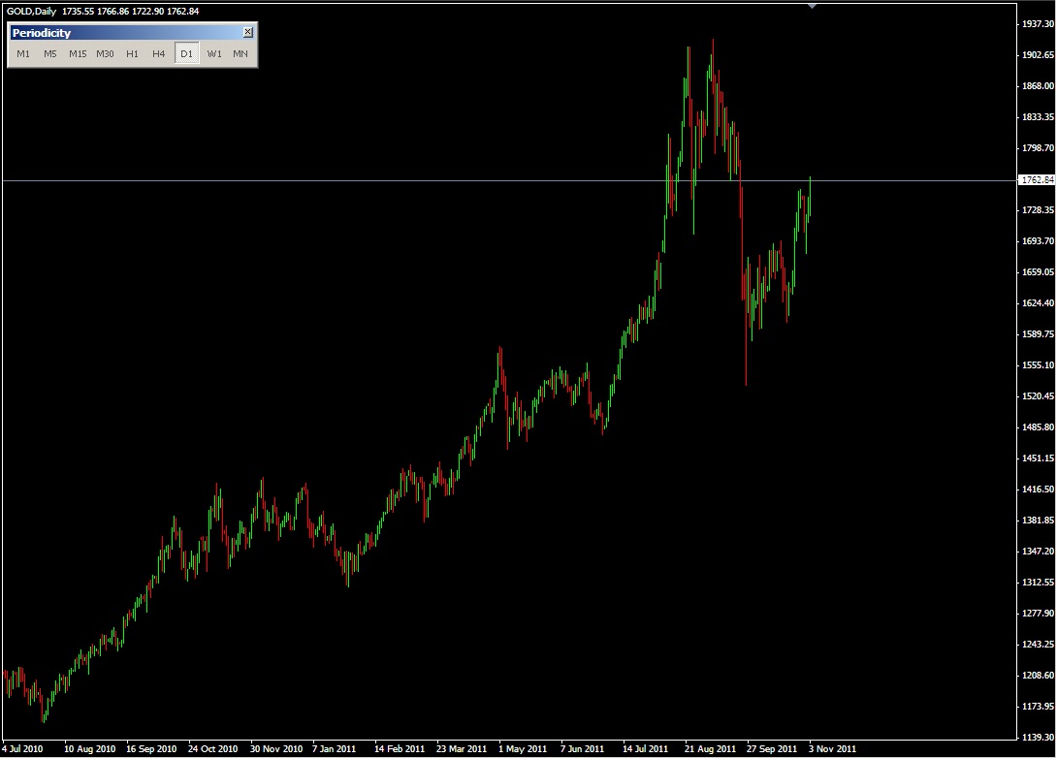Click the 1243.25 price scale value

tap(1038, 644)
